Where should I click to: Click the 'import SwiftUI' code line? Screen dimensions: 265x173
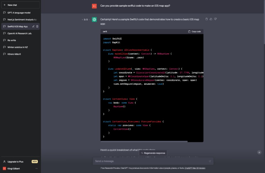[x=112, y=39]
